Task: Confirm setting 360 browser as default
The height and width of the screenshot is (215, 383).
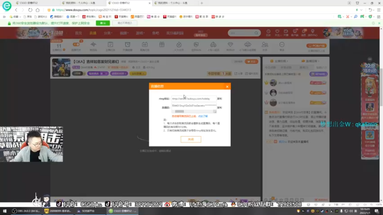Action: (103, 23)
